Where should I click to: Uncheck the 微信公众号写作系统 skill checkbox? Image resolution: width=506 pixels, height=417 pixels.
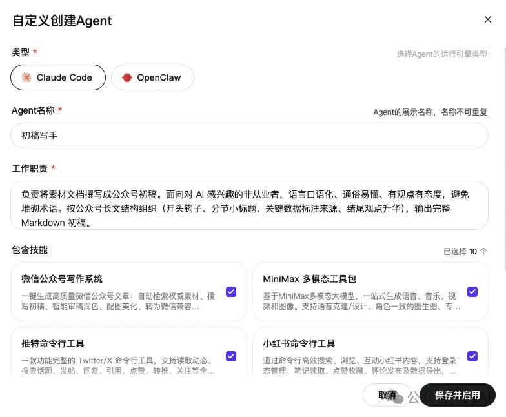tap(231, 292)
